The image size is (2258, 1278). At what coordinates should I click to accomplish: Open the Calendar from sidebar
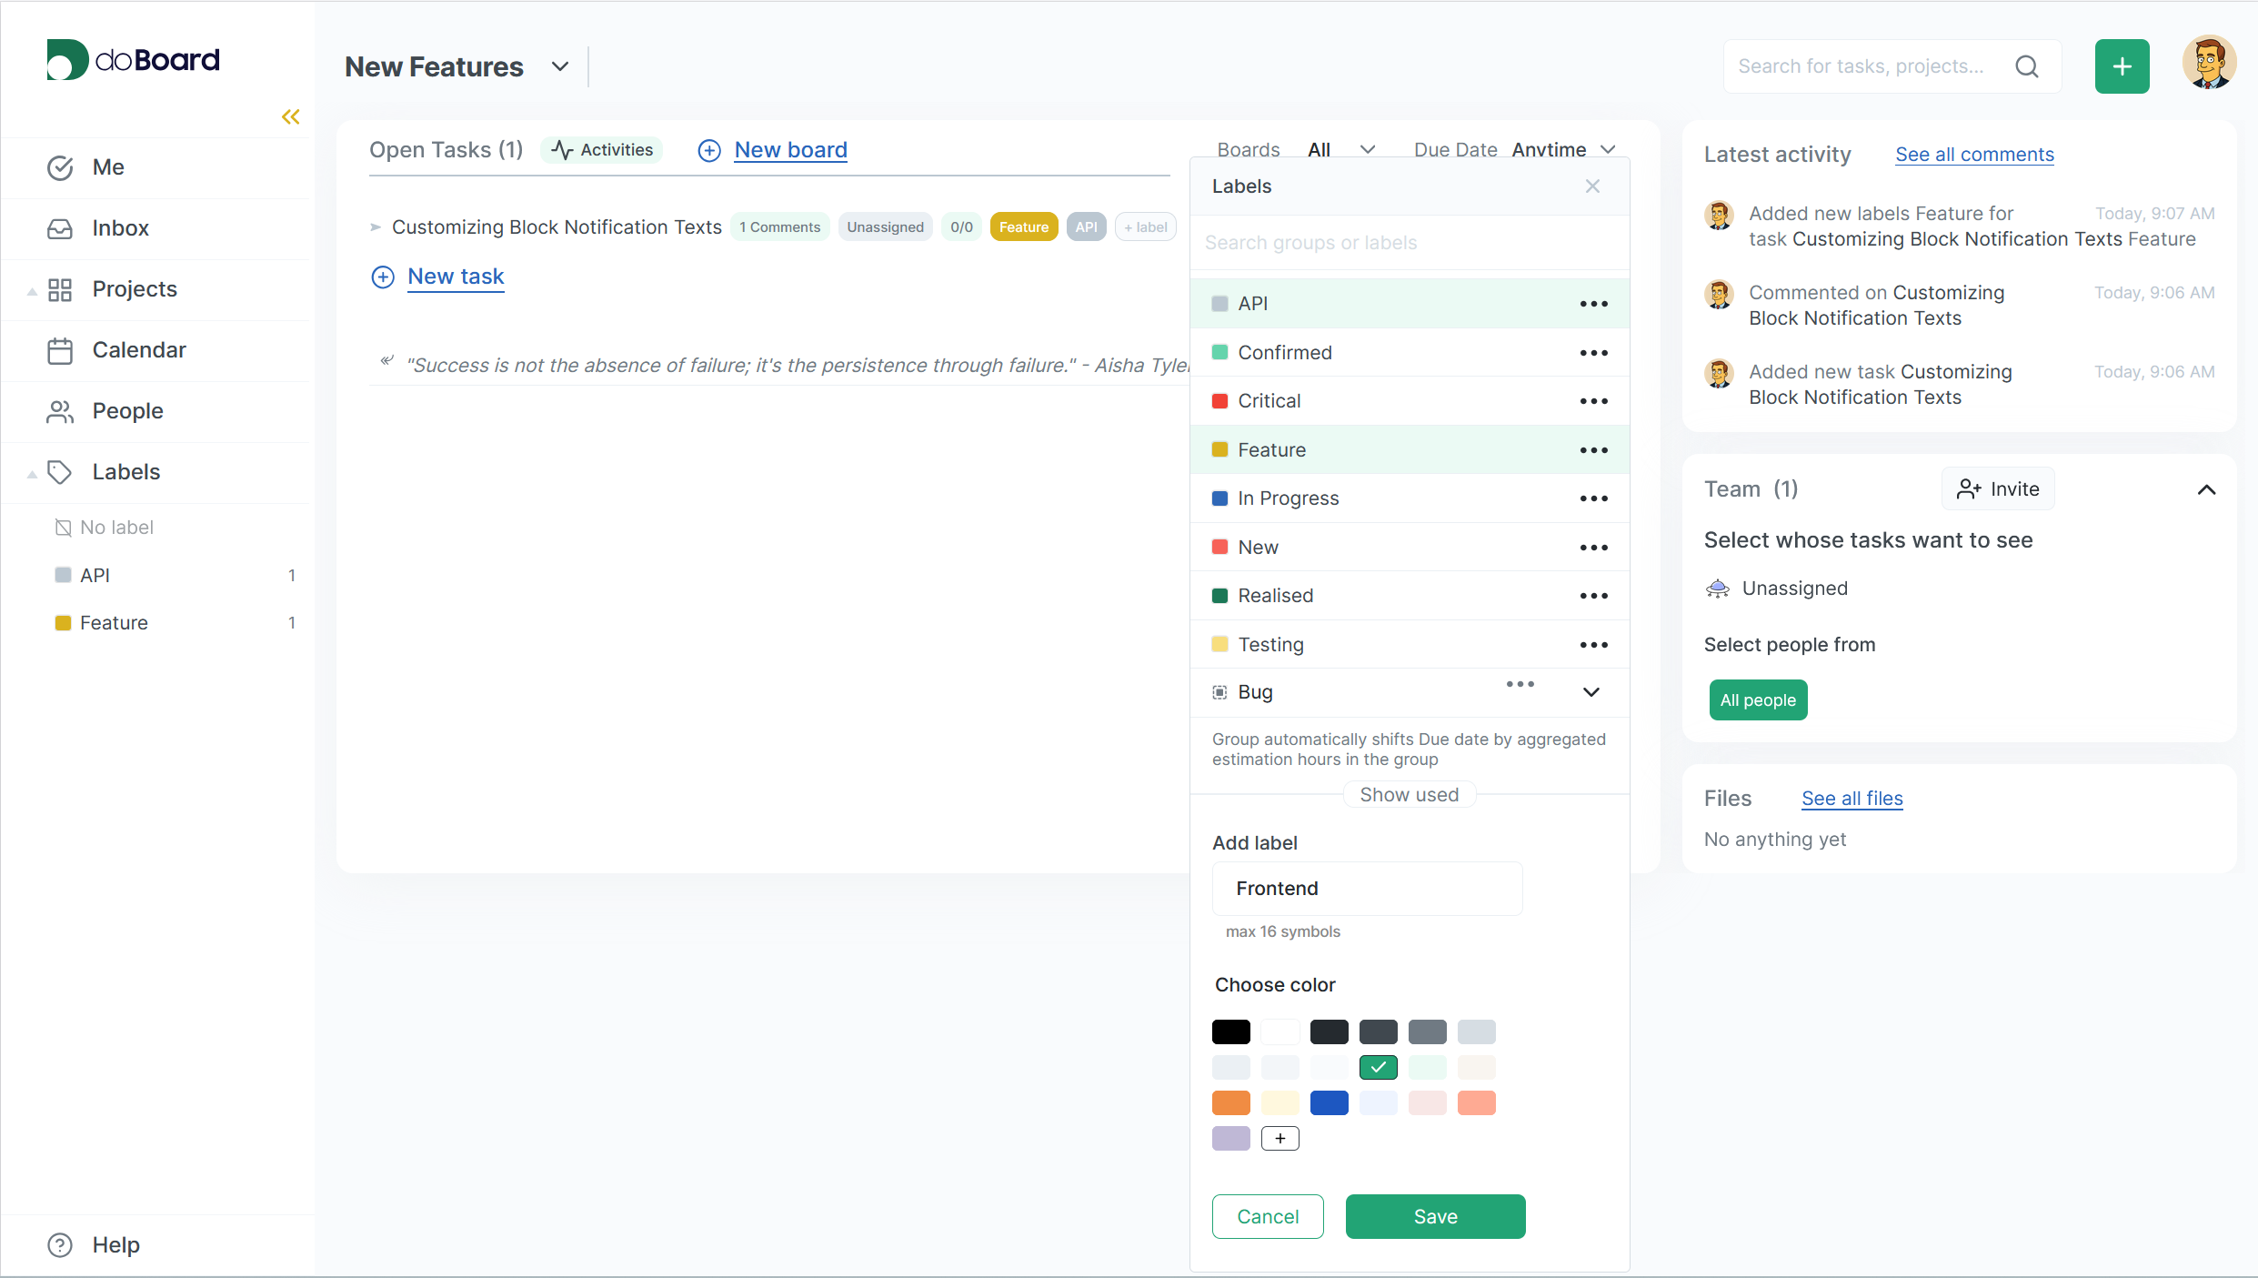[138, 350]
